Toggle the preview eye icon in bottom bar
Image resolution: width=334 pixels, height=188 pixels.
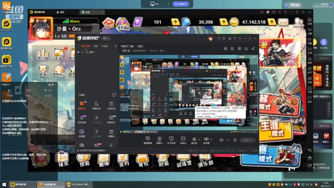[228, 140]
